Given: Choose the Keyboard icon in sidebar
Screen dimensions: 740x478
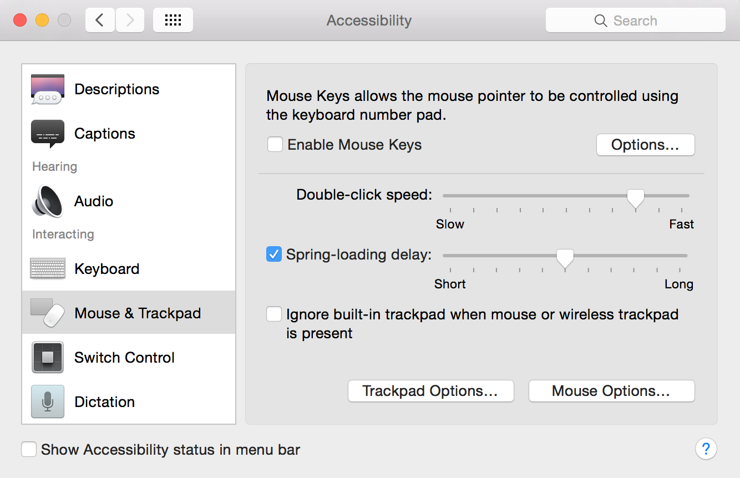Looking at the screenshot, I should (48, 269).
